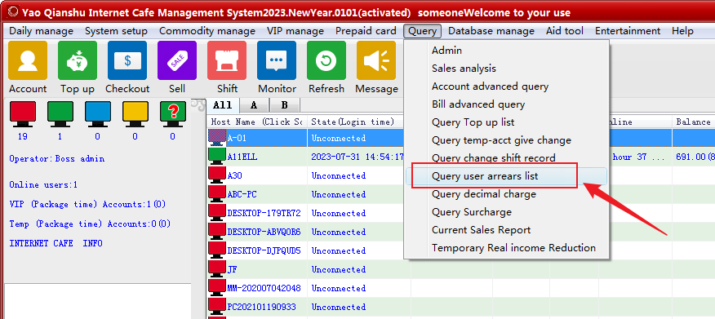Open the Aid tool menu
Screen dimensions: 715x319
(x=565, y=31)
